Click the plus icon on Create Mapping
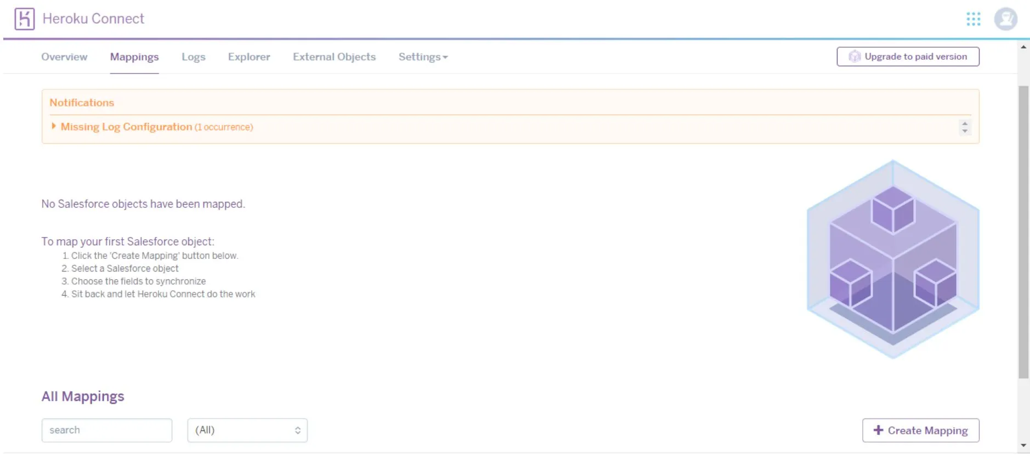The height and width of the screenshot is (458, 1030). (x=878, y=430)
